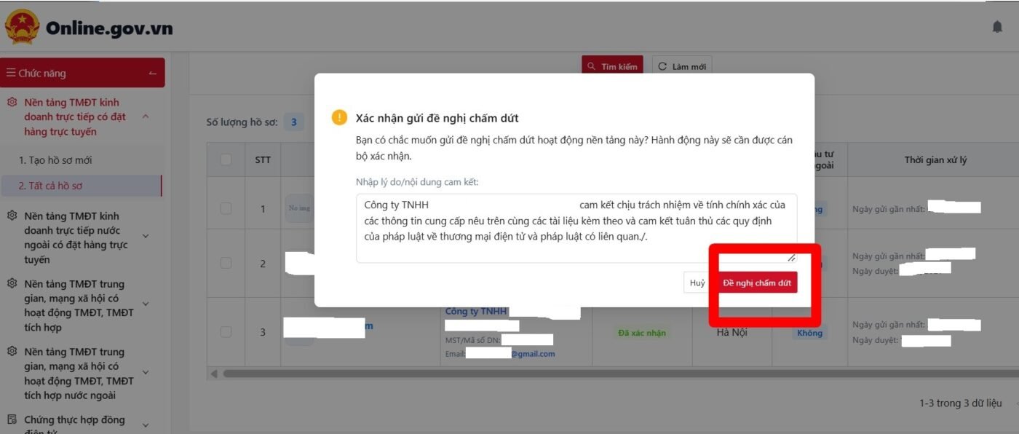
Task: Click the "Thời gian xử lý" column header
Action: pyautogui.click(x=935, y=159)
